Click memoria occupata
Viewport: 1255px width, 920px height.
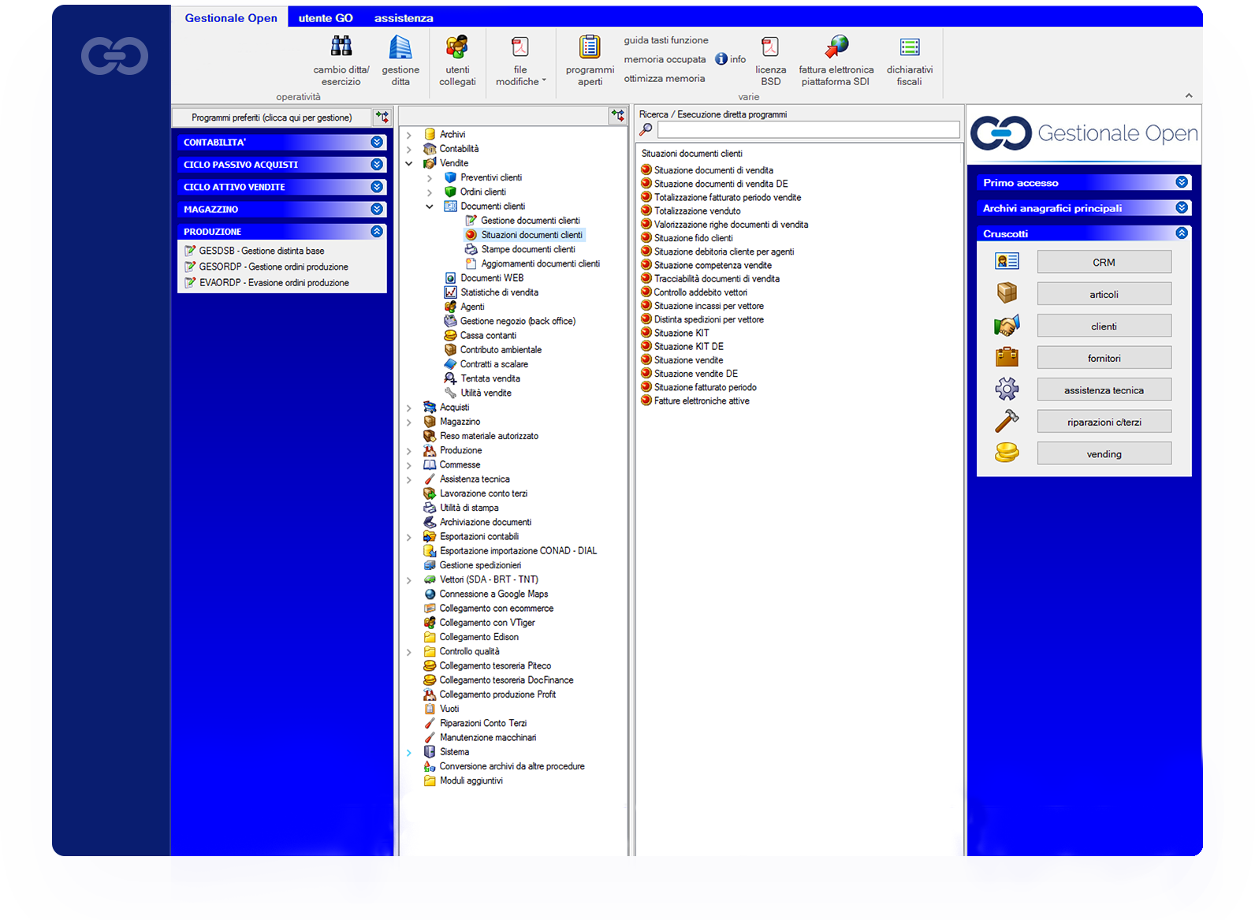tap(665, 59)
